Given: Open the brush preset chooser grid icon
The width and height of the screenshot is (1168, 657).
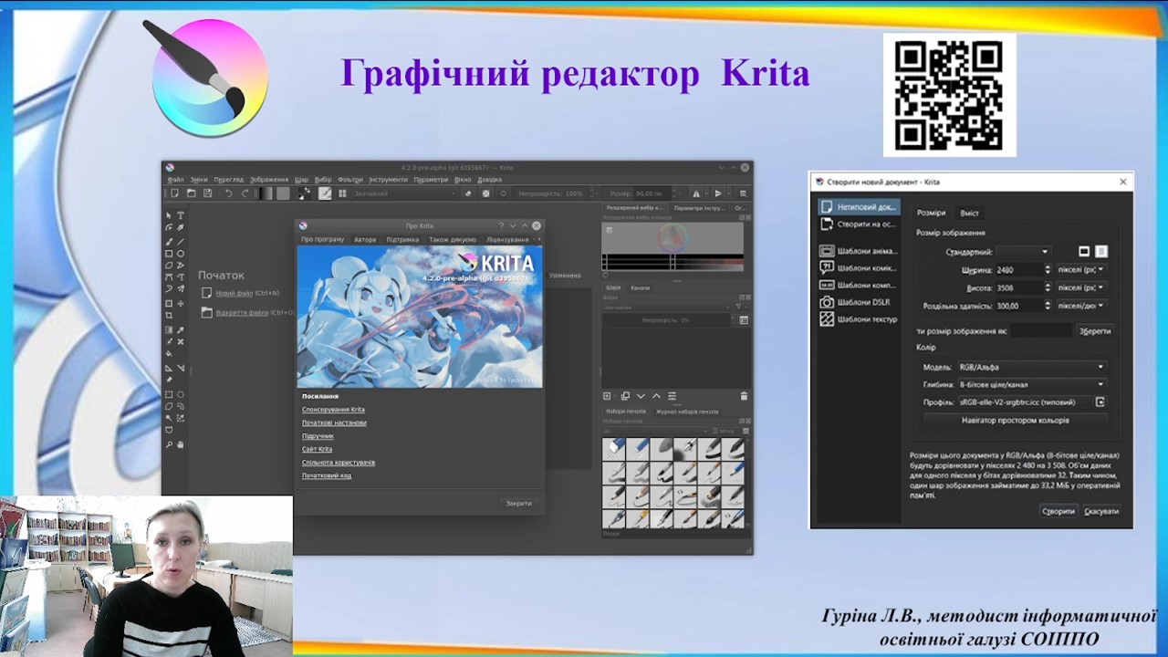Looking at the screenshot, I should pos(342,193).
